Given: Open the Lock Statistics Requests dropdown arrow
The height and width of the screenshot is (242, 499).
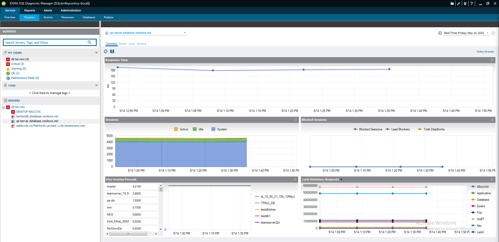Looking at the screenshot, I should coord(341,180).
